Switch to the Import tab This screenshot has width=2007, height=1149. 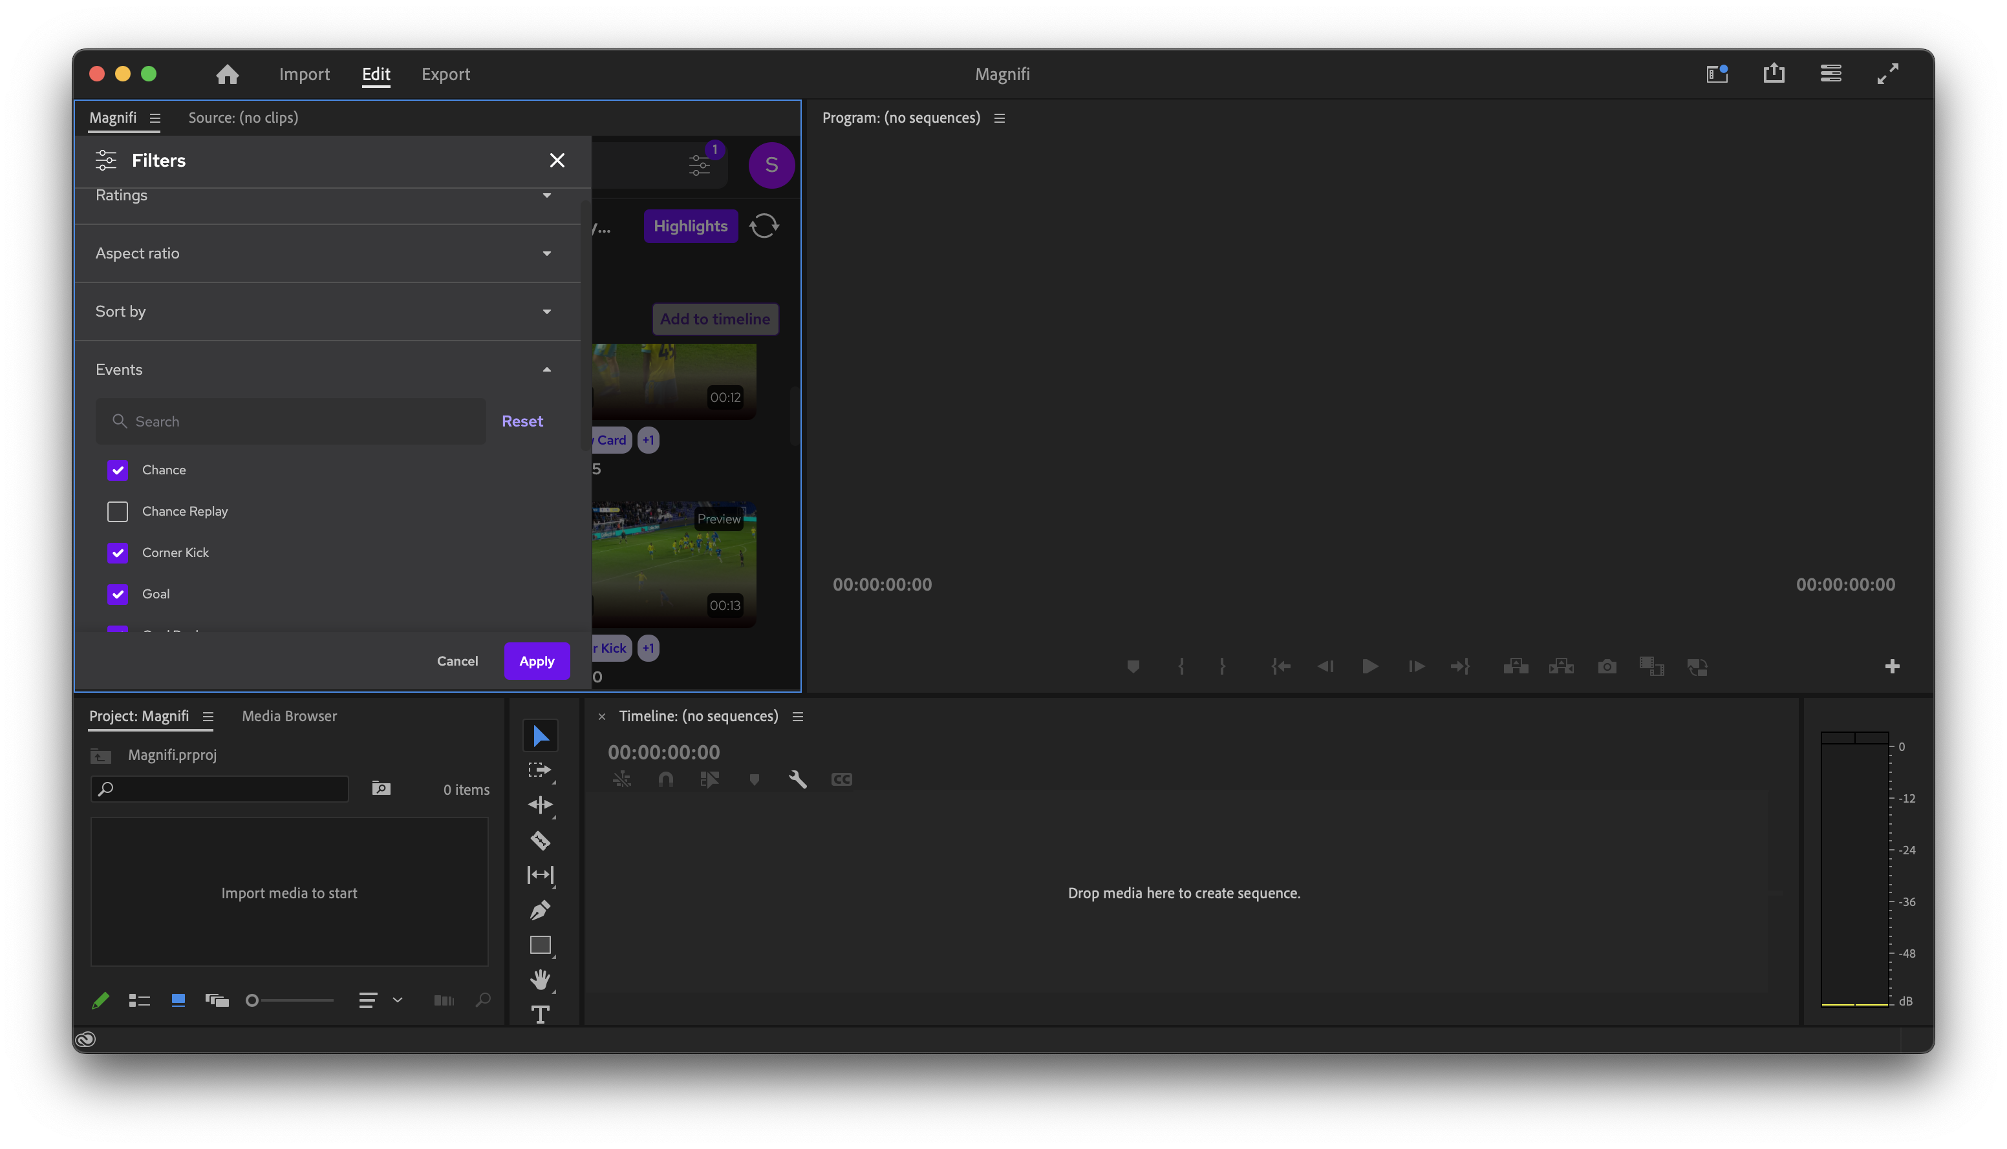click(304, 74)
